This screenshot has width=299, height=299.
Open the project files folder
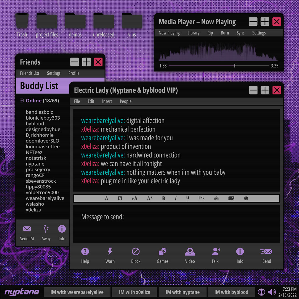[x=47, y=21]
